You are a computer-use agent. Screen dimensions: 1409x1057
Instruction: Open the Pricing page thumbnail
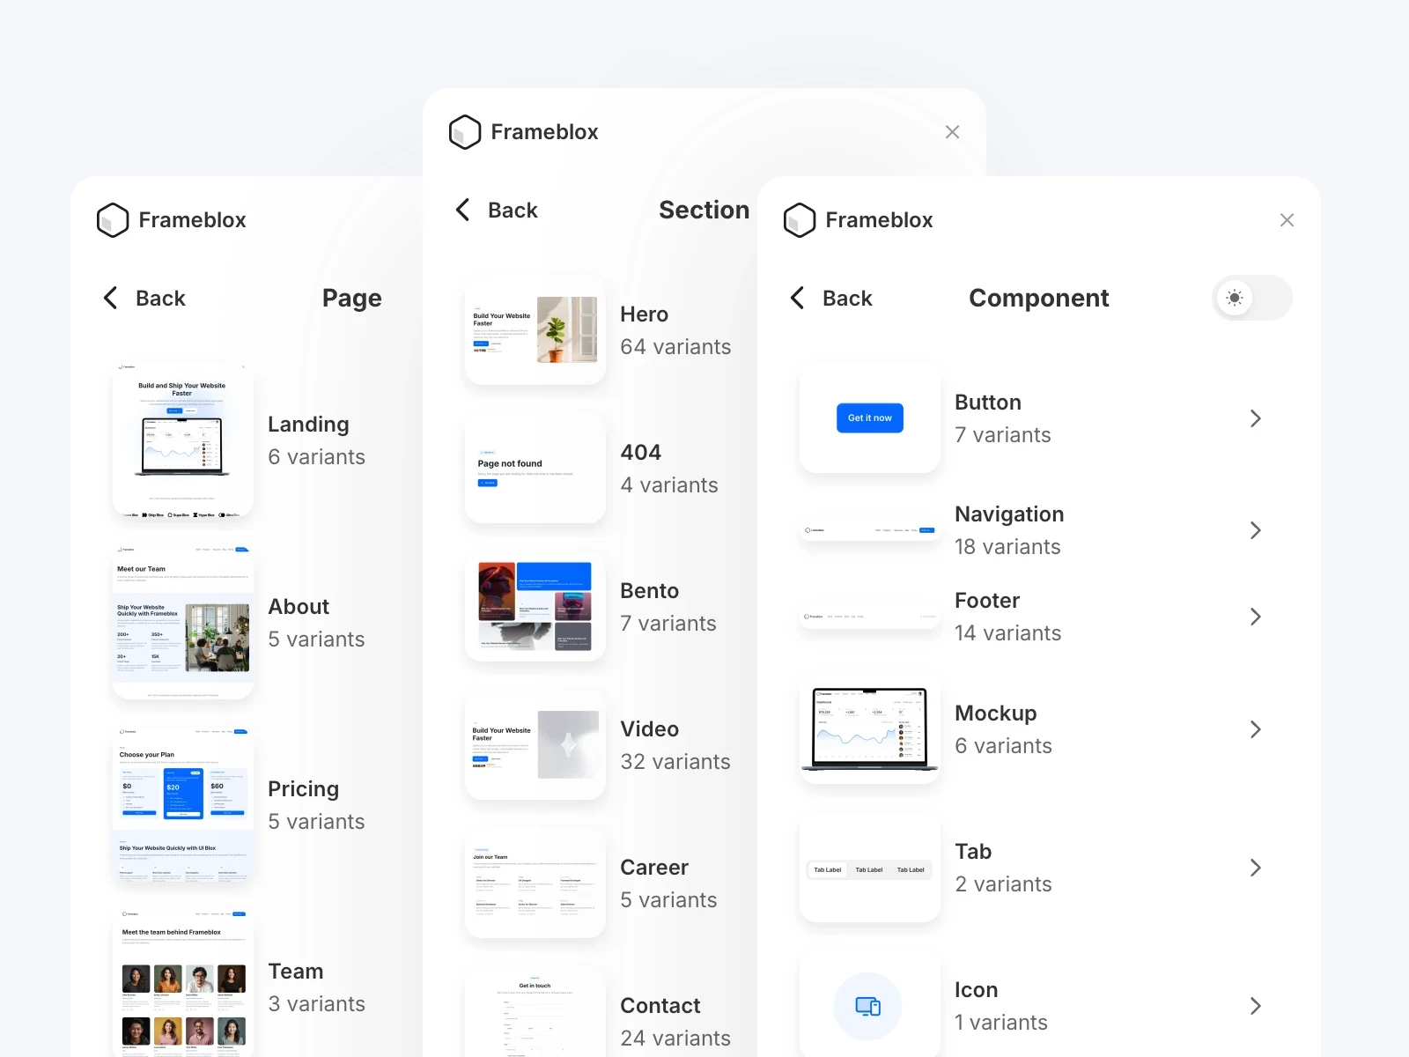[x=183, y=805]
